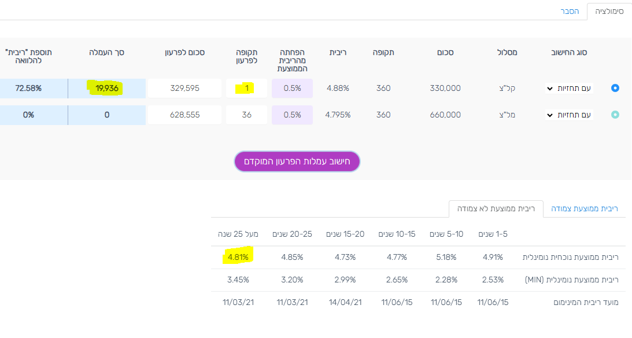This screenshot has width=632, height=338.
Task: Open the ריבית ממוצעת צמודה tab
Action: point(585,208)
